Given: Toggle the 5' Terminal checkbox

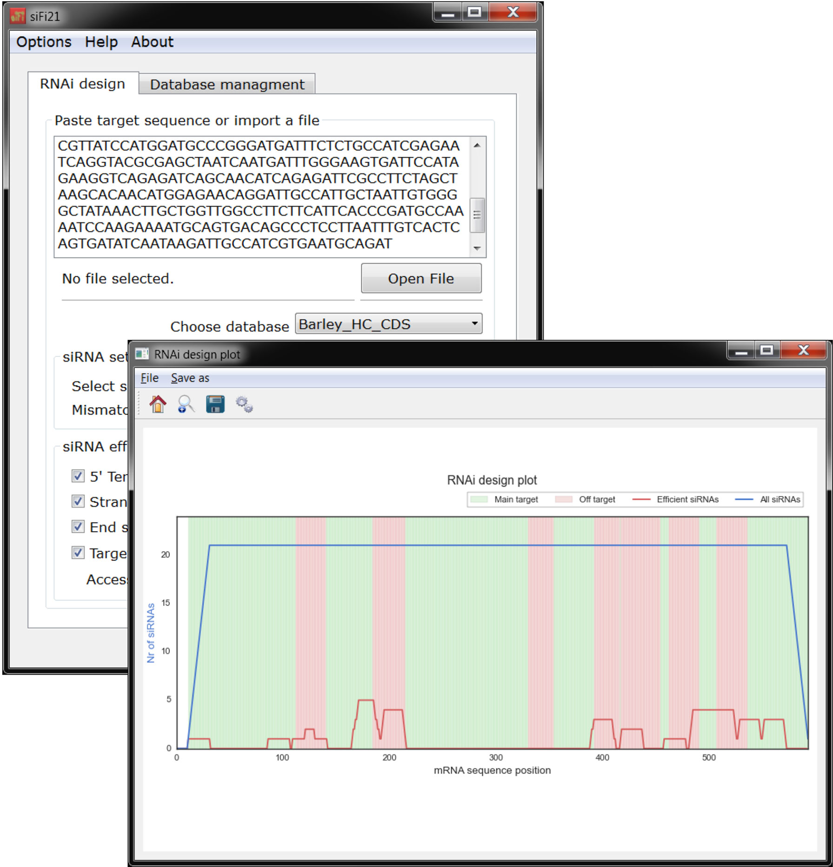Looking at the screenshot, I should 78,476.
